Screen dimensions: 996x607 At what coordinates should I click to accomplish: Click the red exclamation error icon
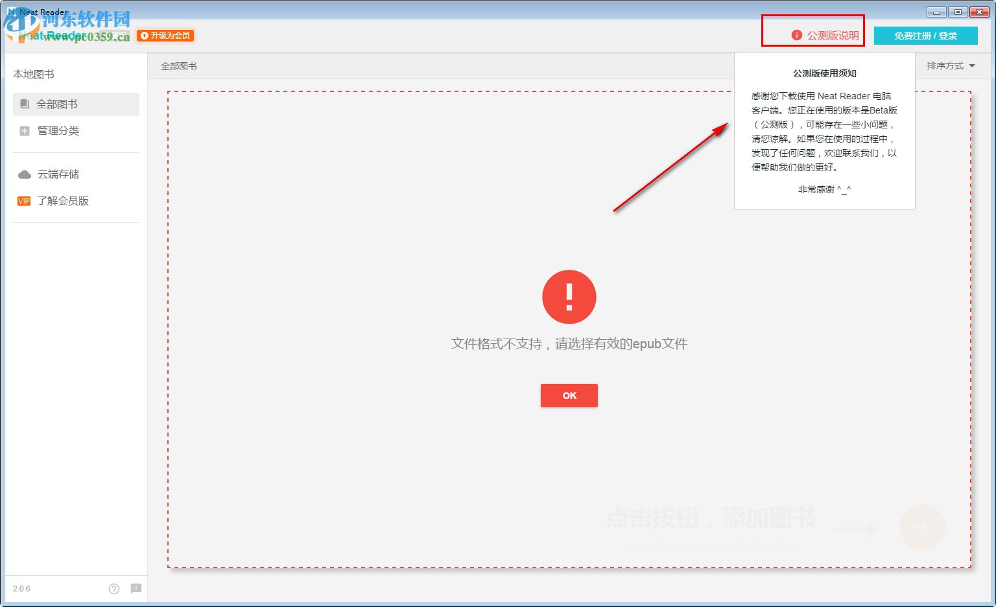pos(569,296)
